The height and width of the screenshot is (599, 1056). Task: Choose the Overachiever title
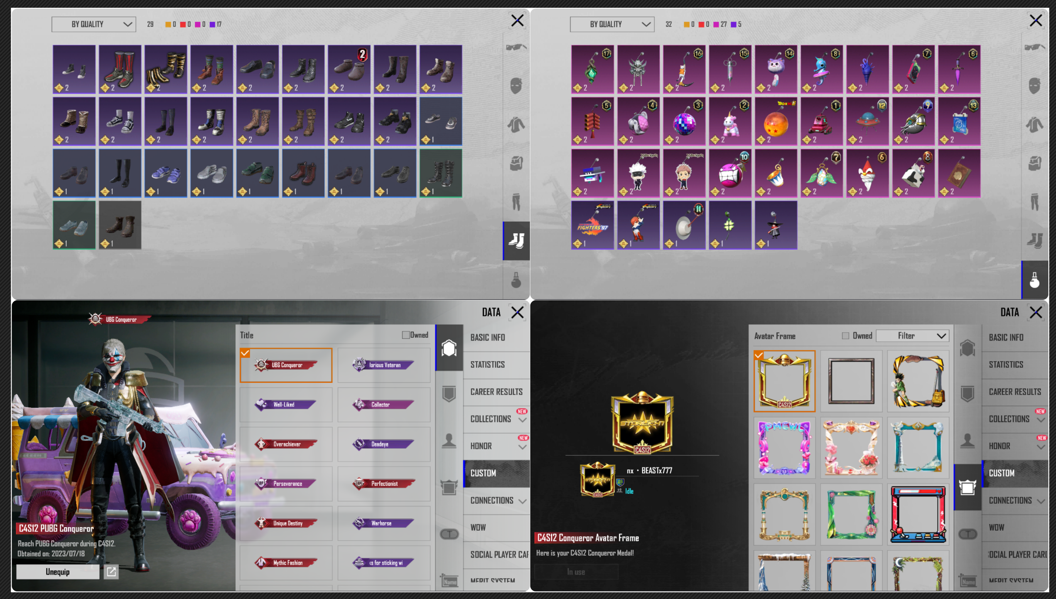coord(286,444)
